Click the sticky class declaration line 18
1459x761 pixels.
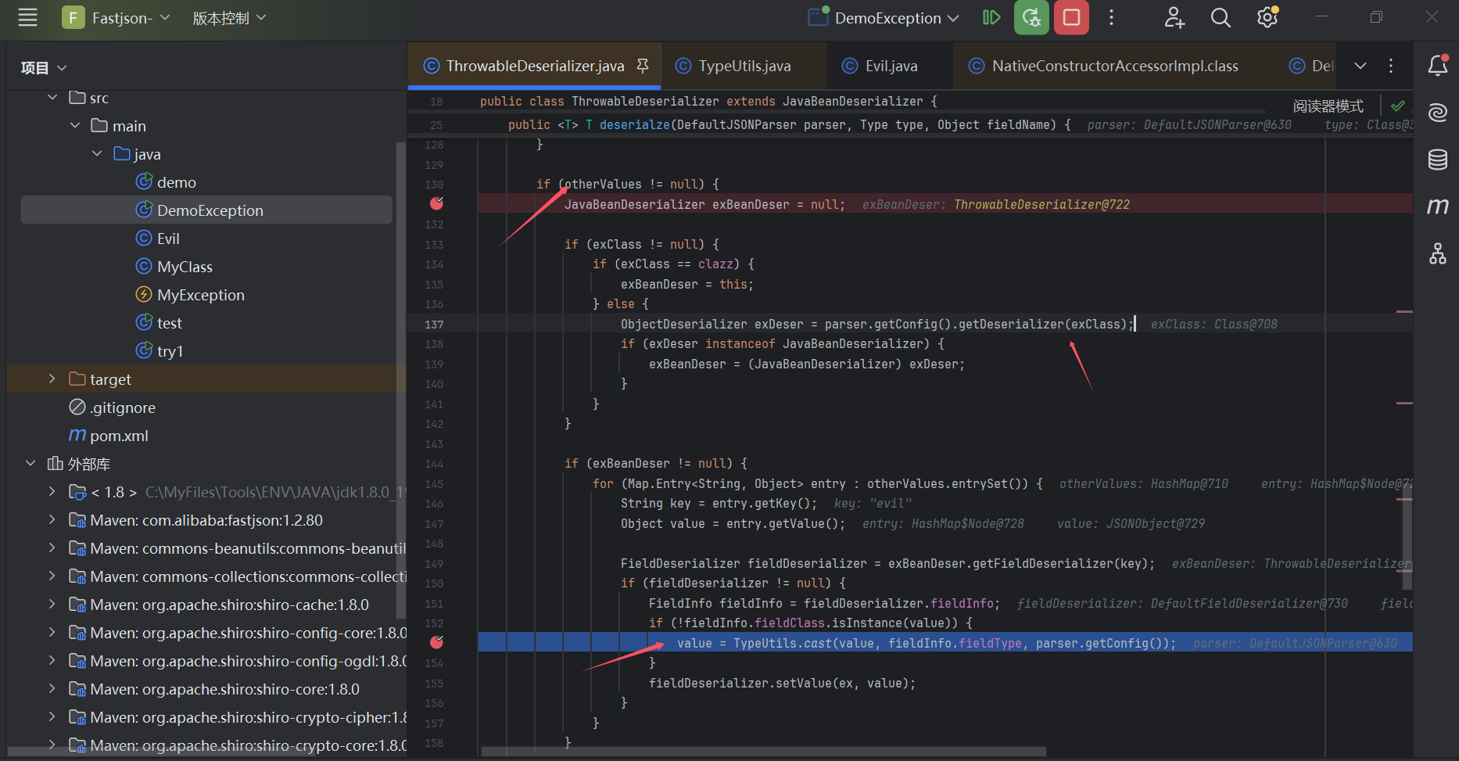coord(708,102)
